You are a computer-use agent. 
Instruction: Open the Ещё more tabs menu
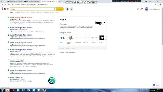coord(57,13)
